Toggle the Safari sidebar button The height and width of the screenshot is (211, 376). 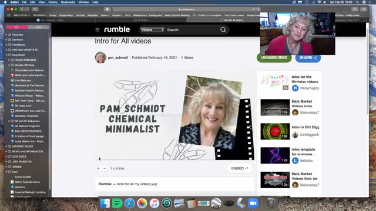coord(35,9)
